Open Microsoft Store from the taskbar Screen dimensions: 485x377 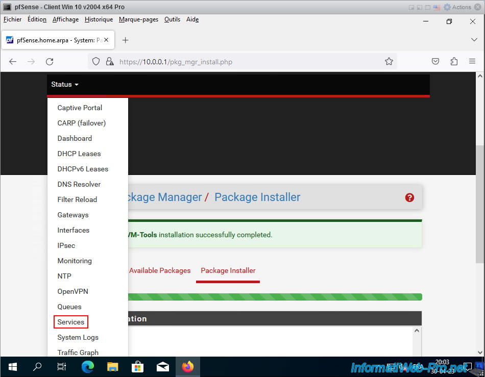pyautogui.click(x=137, y=367)
